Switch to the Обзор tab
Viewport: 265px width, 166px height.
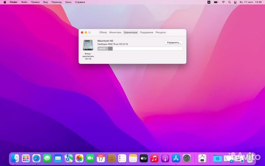[103, 32]
